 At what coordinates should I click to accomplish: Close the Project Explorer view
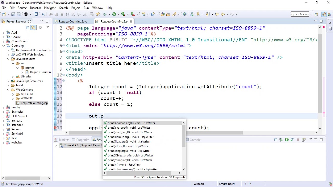(x=30, y=22)
